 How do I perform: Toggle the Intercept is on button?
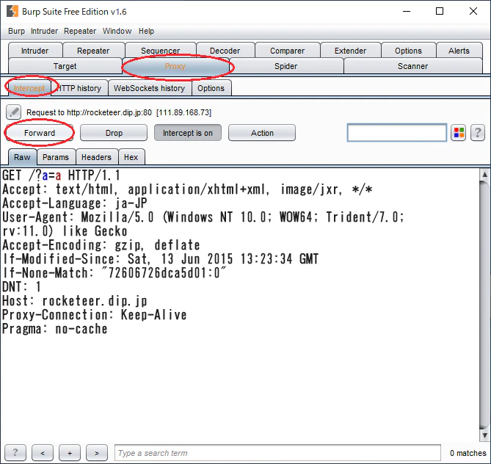click(x=188, y=133)
